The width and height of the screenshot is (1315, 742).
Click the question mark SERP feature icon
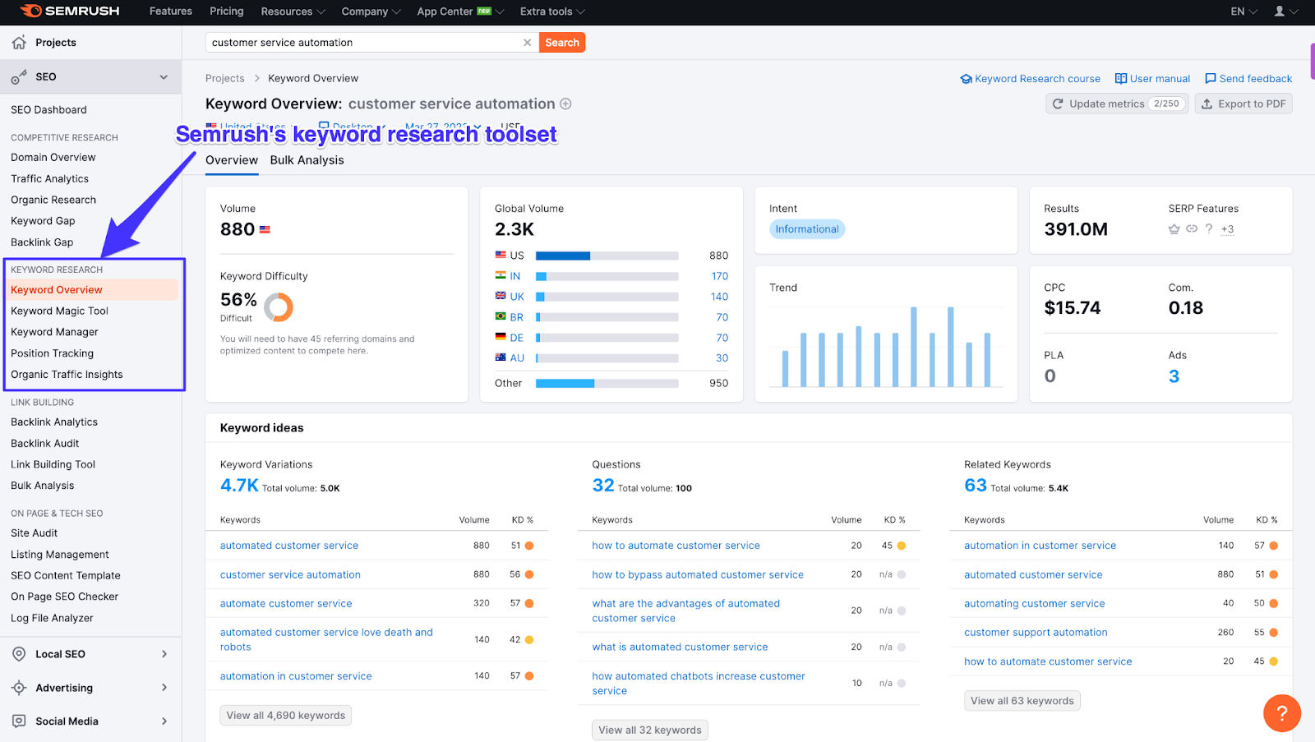pos(1209,229)
